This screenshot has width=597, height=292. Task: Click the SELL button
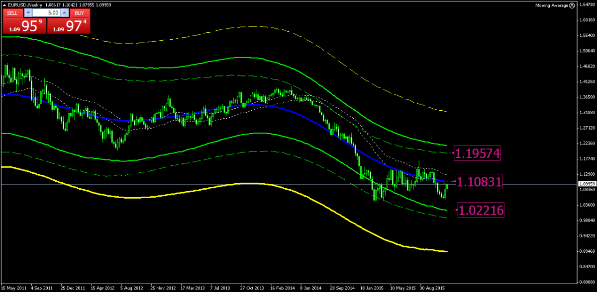[x=13, y=12]
